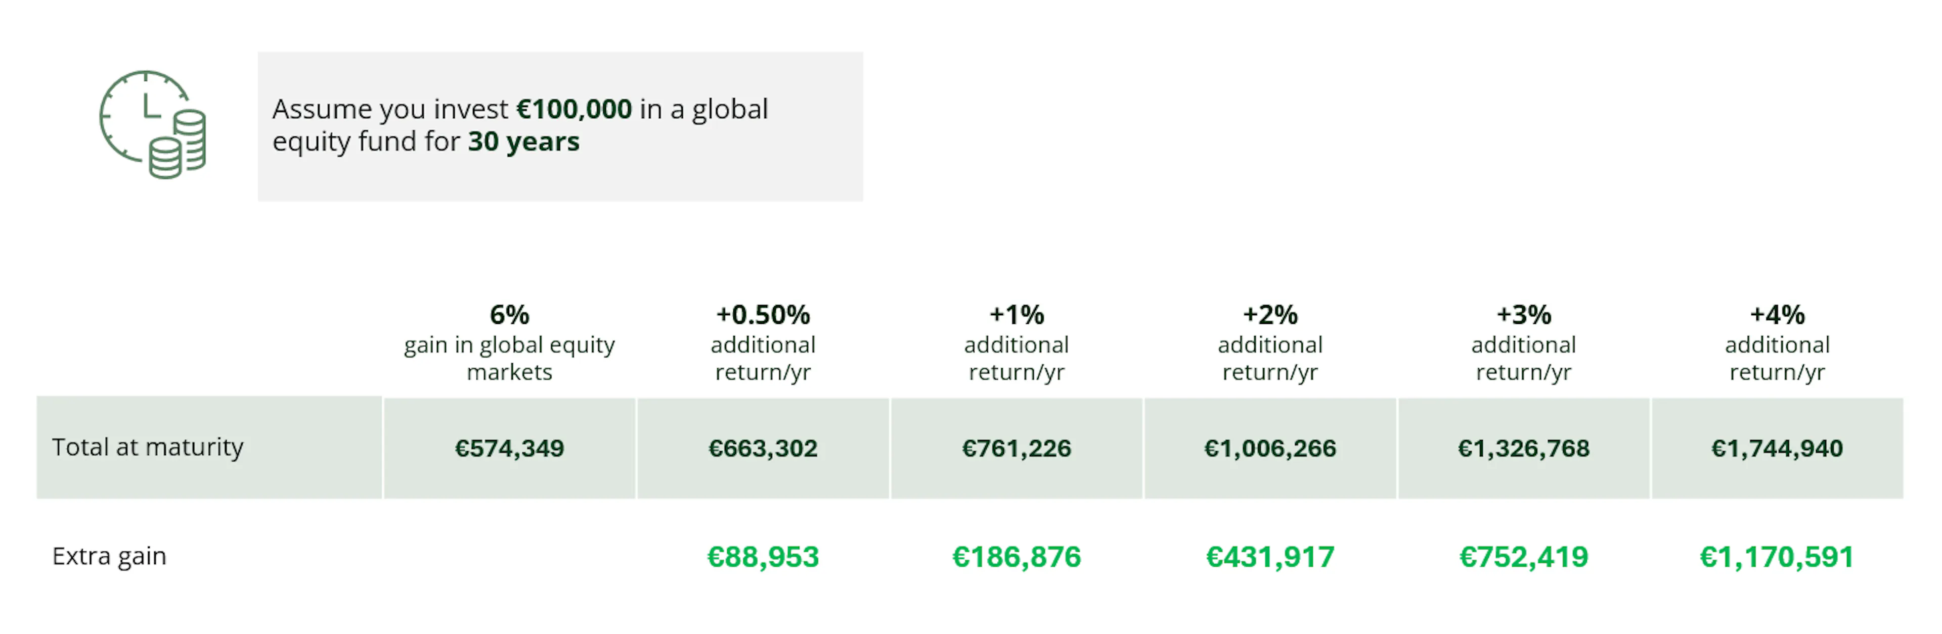Click the €1,744,940 total cell
The width and height of the screenshot is (1942, 634).
pyautogui.click(x=1777, y=448)
